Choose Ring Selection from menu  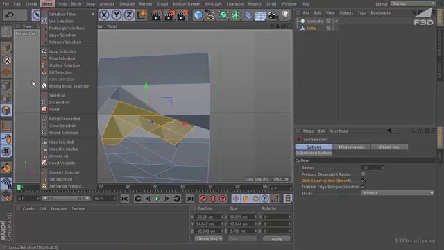[x=62, y=58]
